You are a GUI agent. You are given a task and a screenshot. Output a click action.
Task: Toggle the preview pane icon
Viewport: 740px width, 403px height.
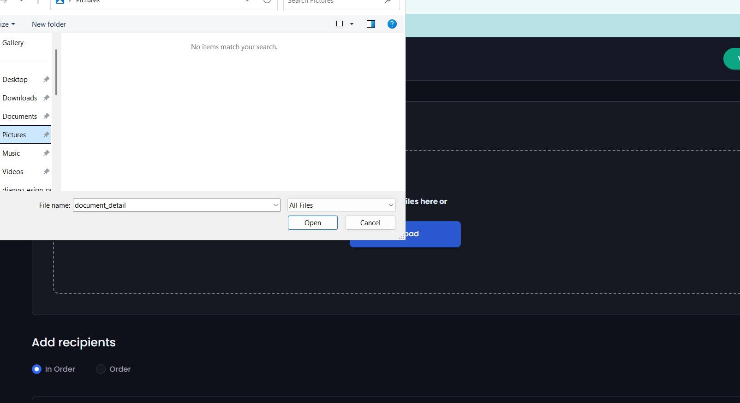coord(370,24)
